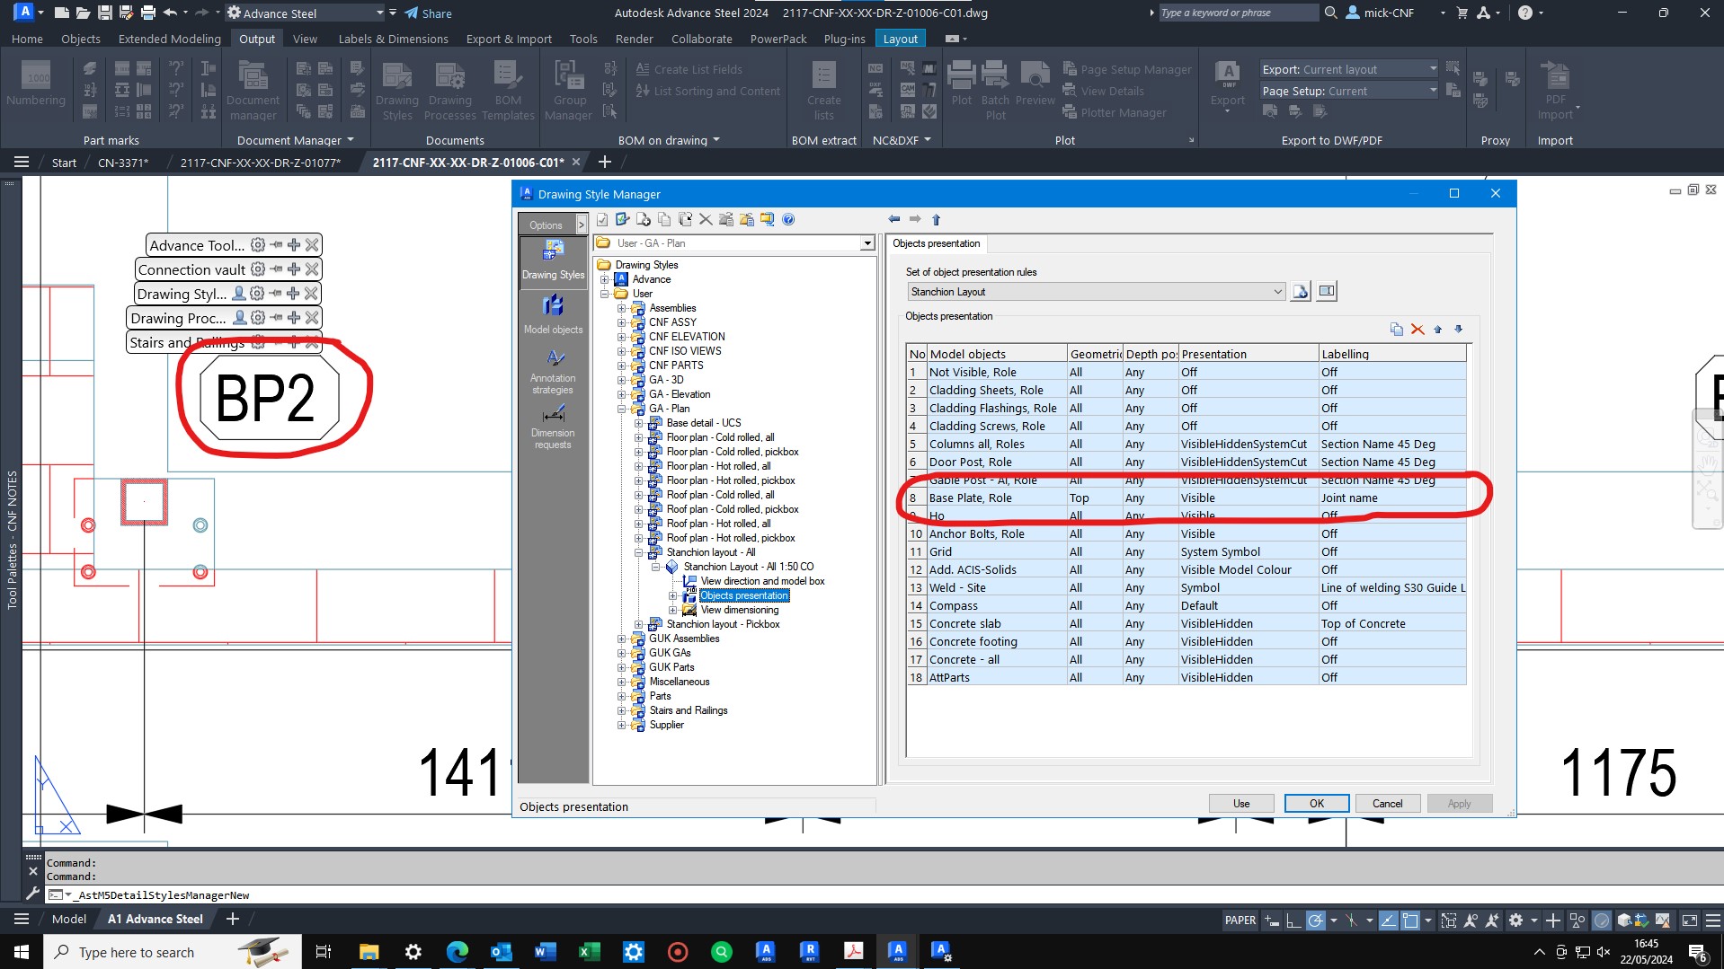Open the 2117-CNF-XX-XX-DR-Z-01077 drawing tab
Image resolution: width=1724 pixels, height=969 pixels.
click(x=261, y=162)
